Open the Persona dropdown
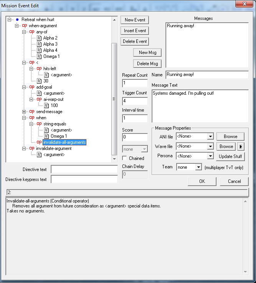This screenshot has width=256, height=283. coord(210,156)
